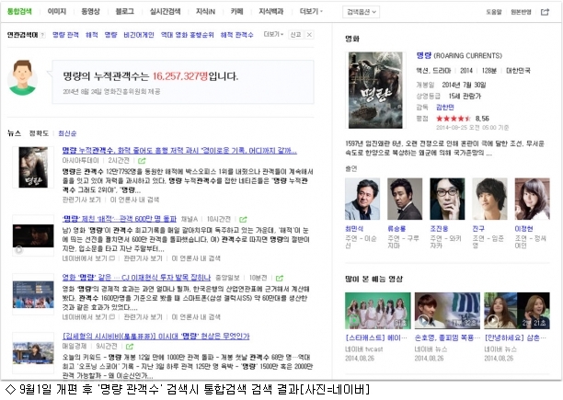Open thumbnail of the 중앙일보 article
Screen dimensions: 563x400
point(33,294)
